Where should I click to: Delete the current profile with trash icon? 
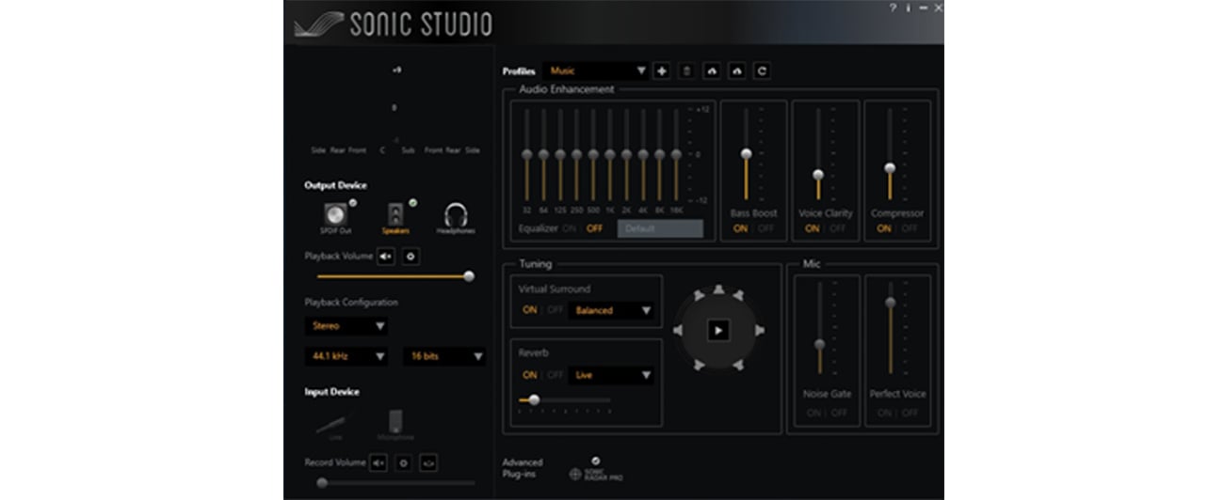(686, 70)
